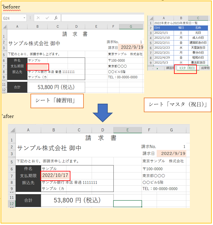Viewport: 213px width, 225px height.
Task: Click the Name Box showing G24
Action: coord(12,18)
